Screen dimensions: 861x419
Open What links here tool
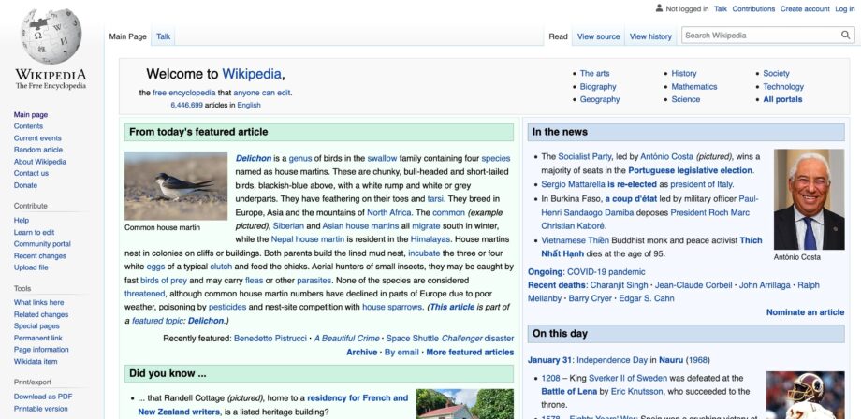tap(38, 303)
